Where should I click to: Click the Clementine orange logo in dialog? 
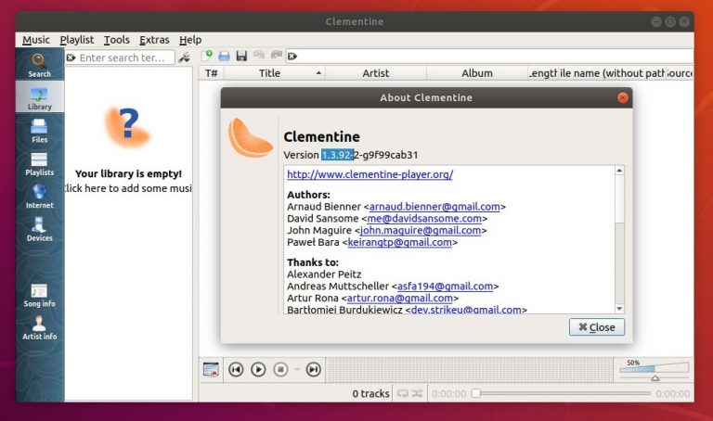click(251, 137)
